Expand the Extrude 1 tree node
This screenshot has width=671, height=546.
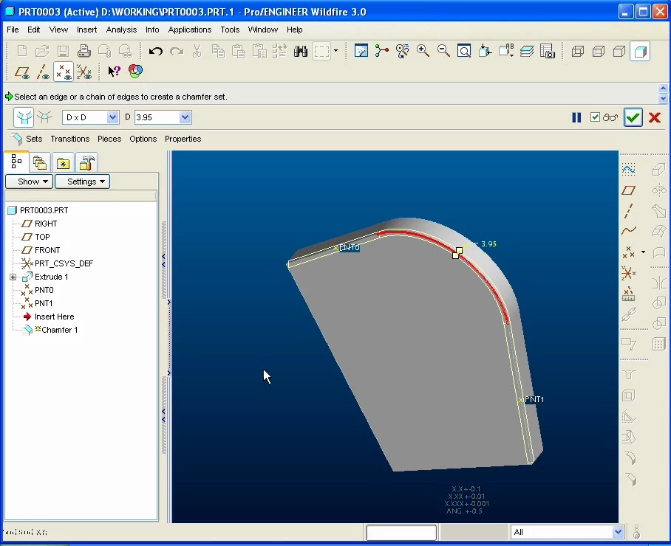(x=13, y=277)
